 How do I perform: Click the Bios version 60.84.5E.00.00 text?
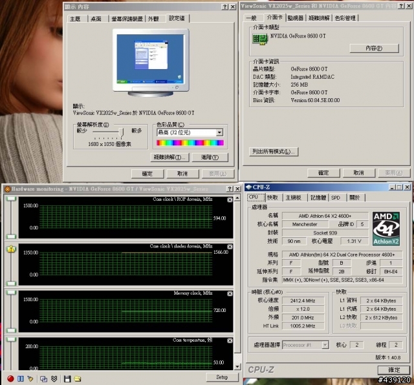tap(315, 100)
